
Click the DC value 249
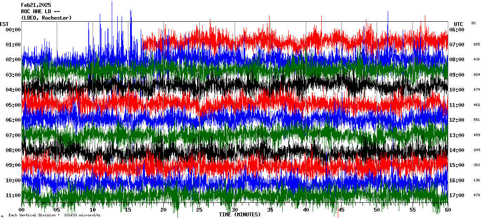click(476, 150)
